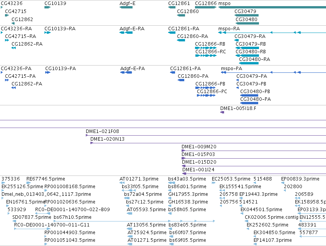Click the CG12866-RC transcript exon glyph

206,56
